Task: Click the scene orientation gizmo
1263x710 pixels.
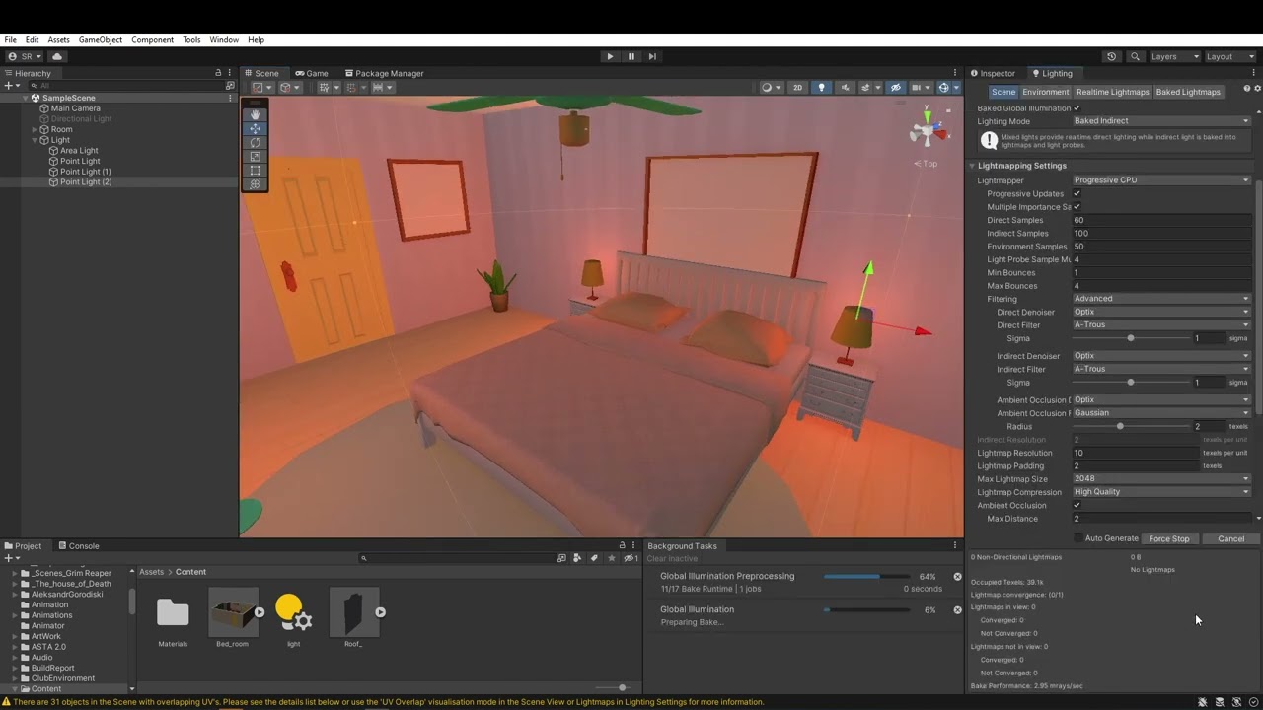Action: point(926,129)
